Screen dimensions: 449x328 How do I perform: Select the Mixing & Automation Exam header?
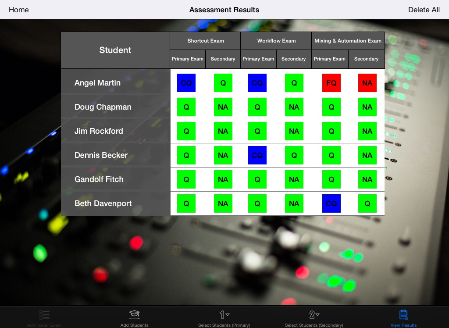[x=348, y=41]
